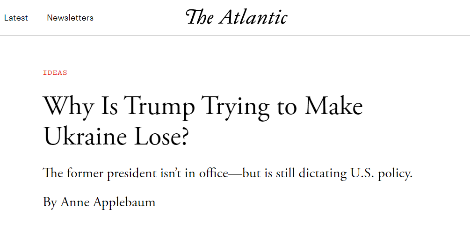
Task: Open the Latest navigation link
Action: pyautogui.click(x=16, y=18)
